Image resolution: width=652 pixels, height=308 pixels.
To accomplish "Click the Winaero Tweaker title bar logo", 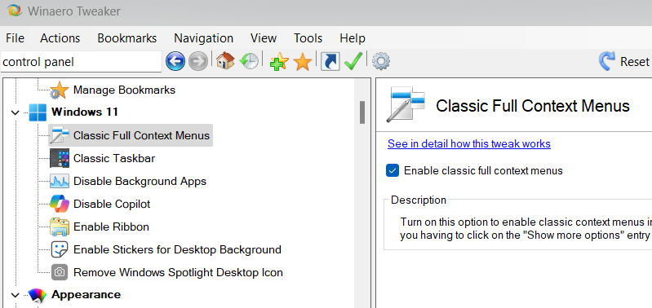I will (15, 11).
